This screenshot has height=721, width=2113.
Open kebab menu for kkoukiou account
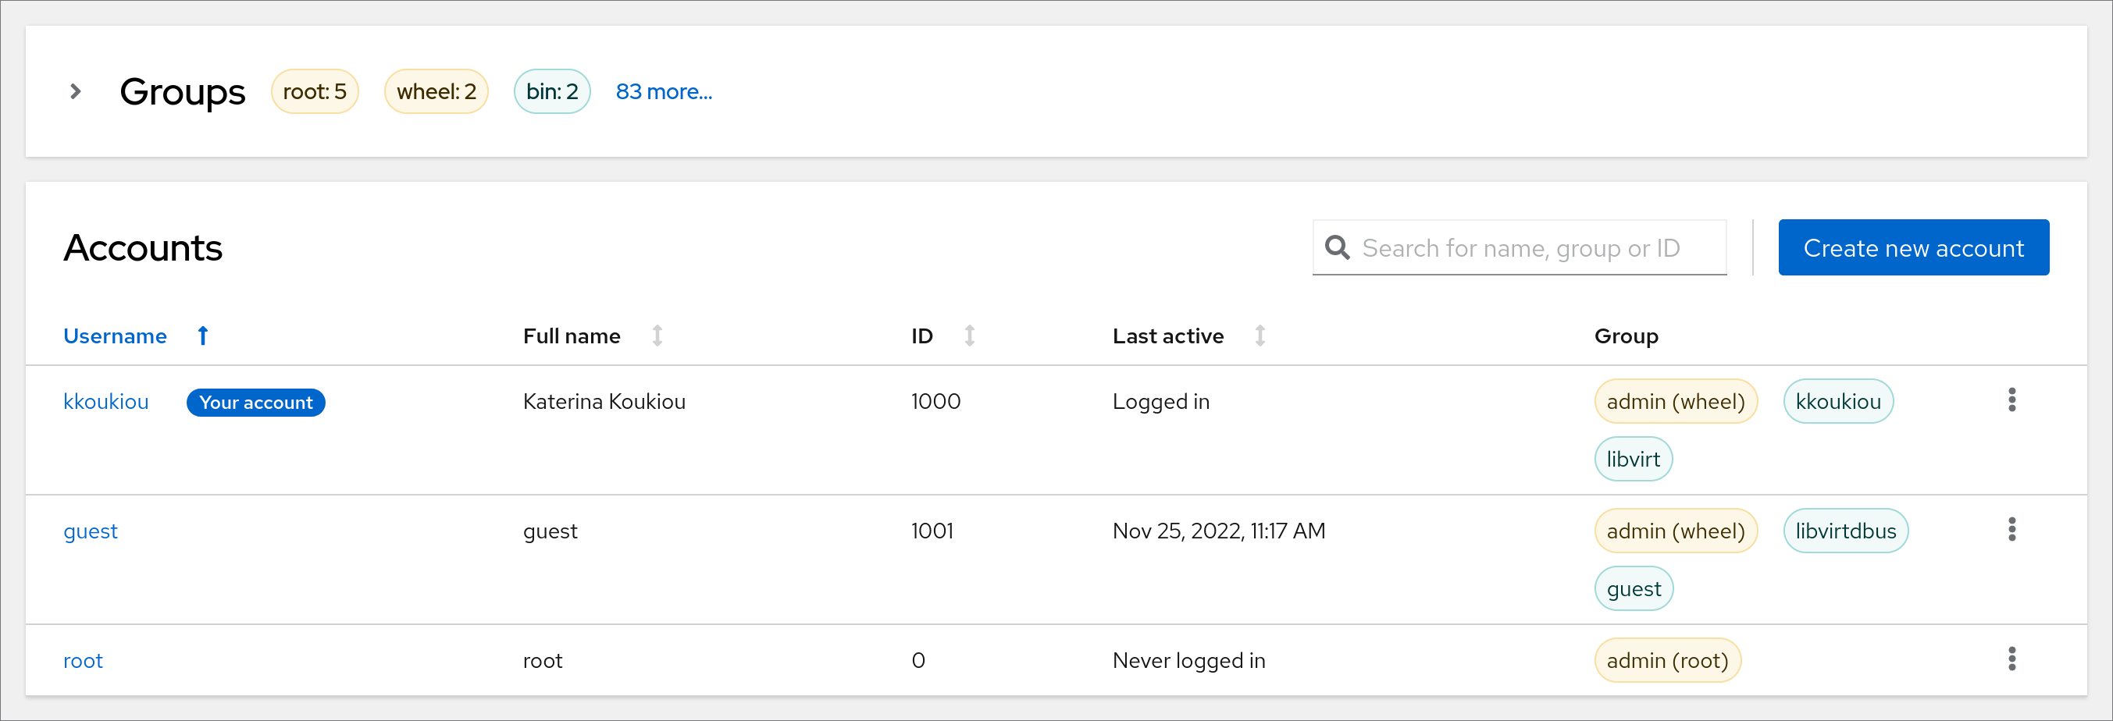(x=2011, y=400)
